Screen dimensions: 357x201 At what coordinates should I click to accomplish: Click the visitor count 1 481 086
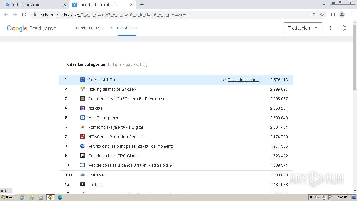[279, 185]
